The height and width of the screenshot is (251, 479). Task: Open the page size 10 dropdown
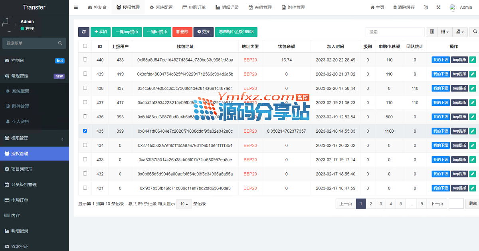point(184,204)
